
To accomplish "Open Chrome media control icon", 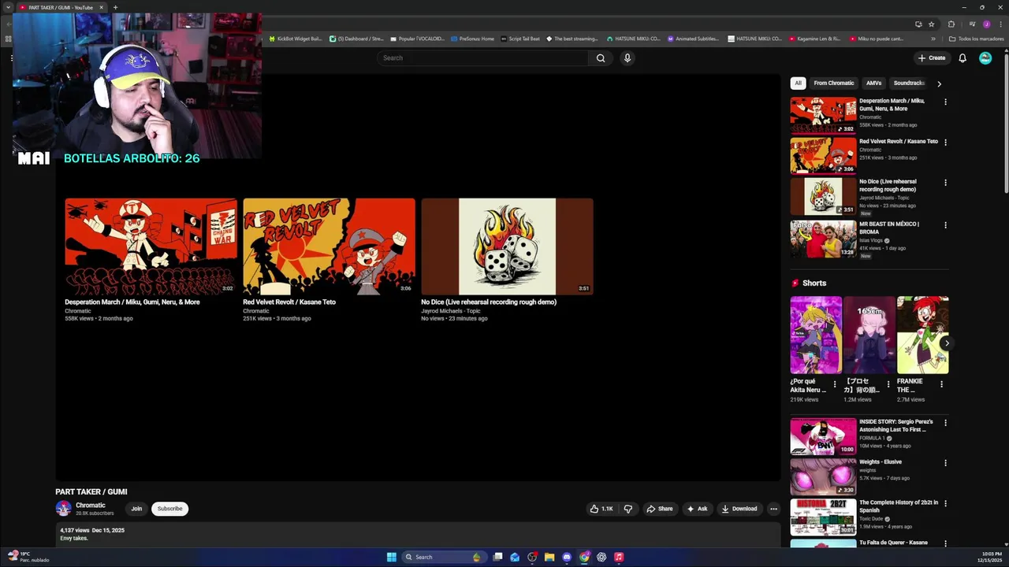I will click(971, 24).
